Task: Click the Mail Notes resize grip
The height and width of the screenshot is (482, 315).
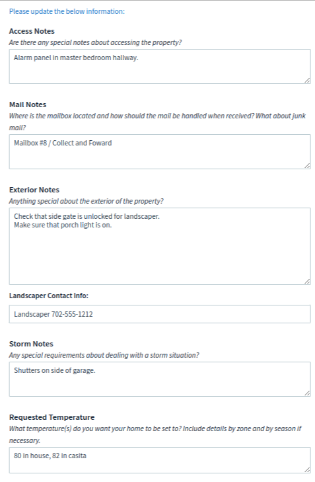Action: [x=307, y=165]
